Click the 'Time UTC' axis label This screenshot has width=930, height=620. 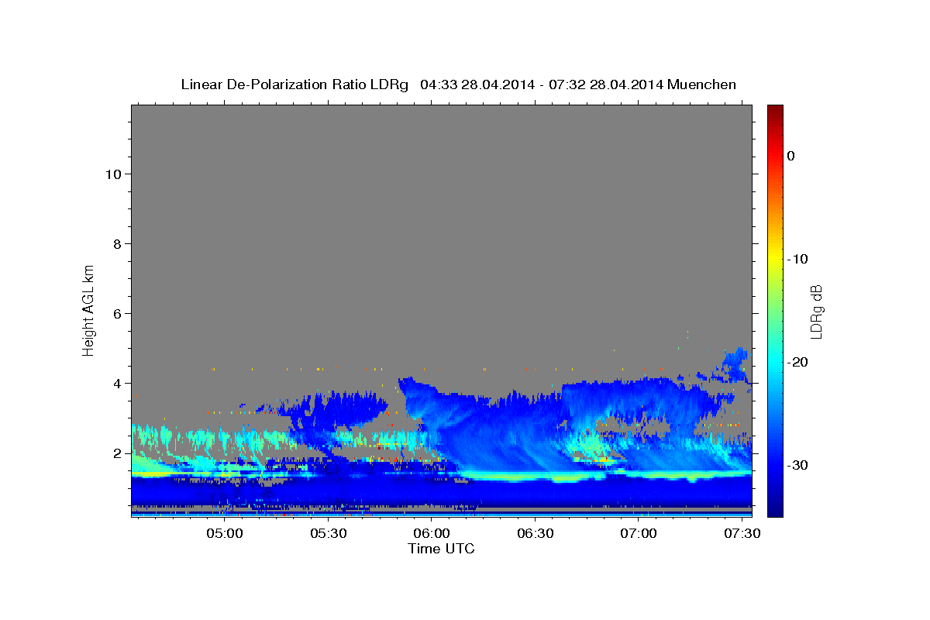tap(441, 549)
